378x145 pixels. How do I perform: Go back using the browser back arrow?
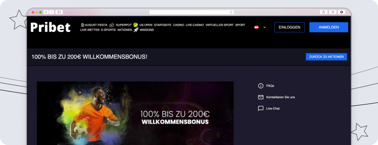[46, 12]
